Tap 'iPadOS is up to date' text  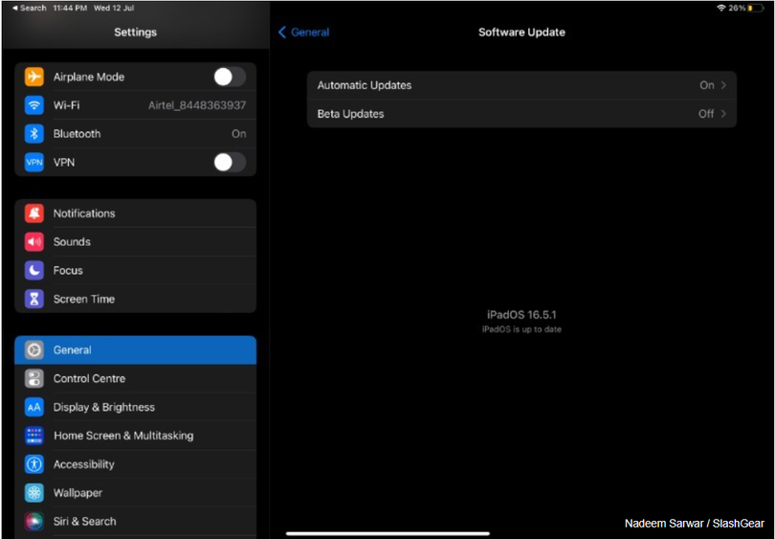521,329
